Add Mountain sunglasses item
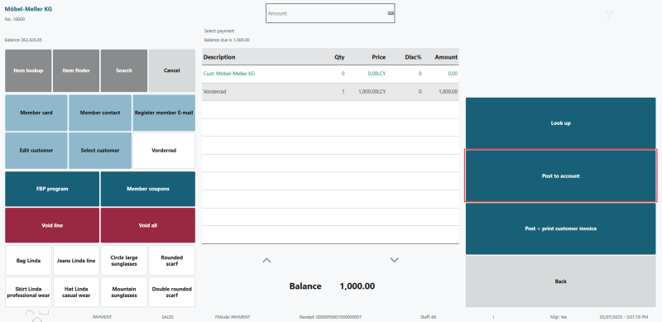This screenshot has height=322, width=662. point(124,292)
